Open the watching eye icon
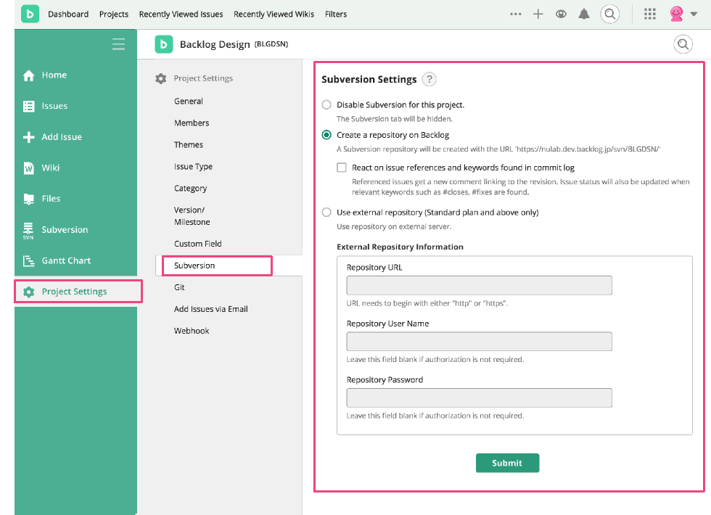Viewport: 711px width, 515px height. coord(562,14)
